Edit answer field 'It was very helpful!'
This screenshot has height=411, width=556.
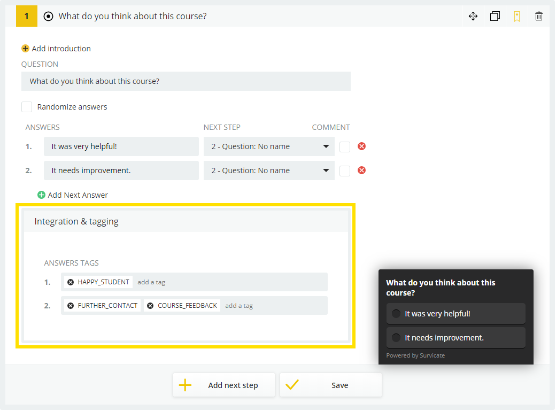121,147
